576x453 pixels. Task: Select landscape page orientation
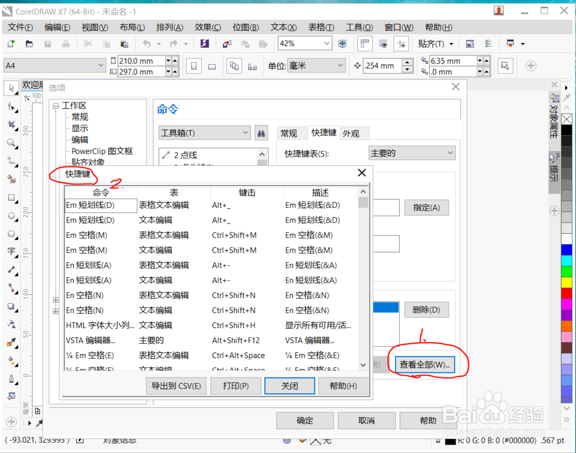tap(212, 66)
